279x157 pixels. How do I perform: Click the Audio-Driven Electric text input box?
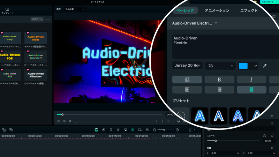pyautogui.click(x=226, y=47)
